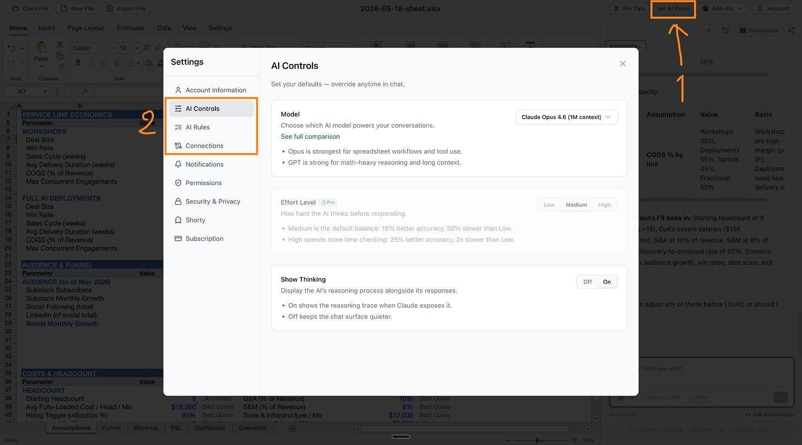Viewport: 802px width, 445px height.
Task: Open the Calibri font name dropdown
Action: pos(94,48)
